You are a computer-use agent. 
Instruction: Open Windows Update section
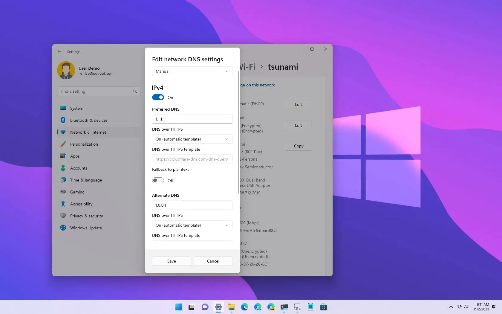click(86, 228)
